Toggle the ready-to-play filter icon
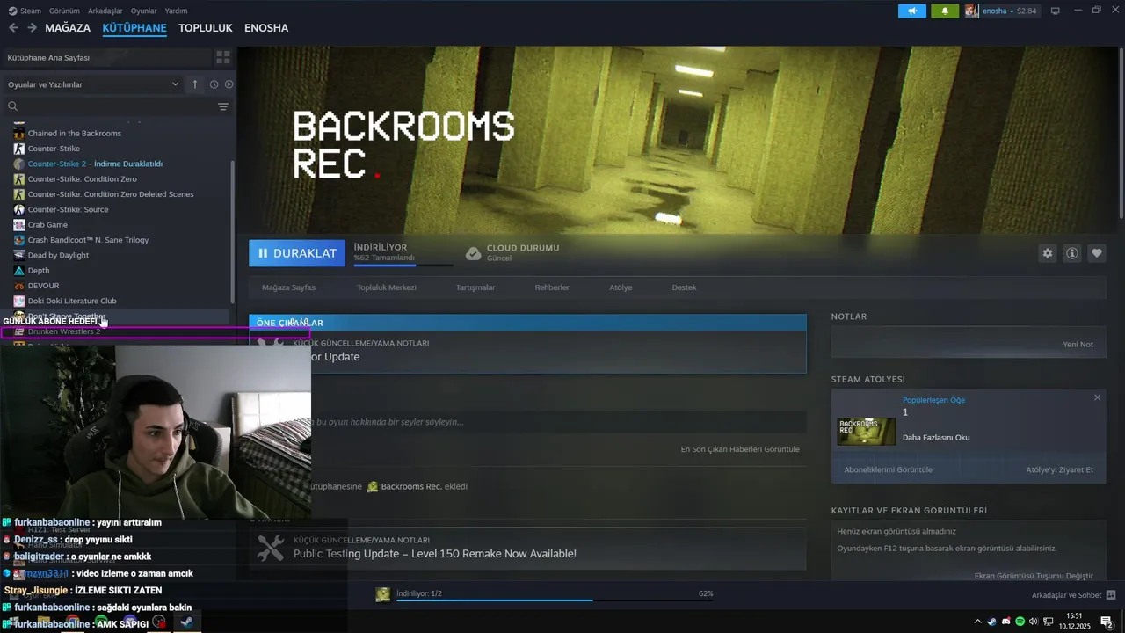 click(229, 84)
